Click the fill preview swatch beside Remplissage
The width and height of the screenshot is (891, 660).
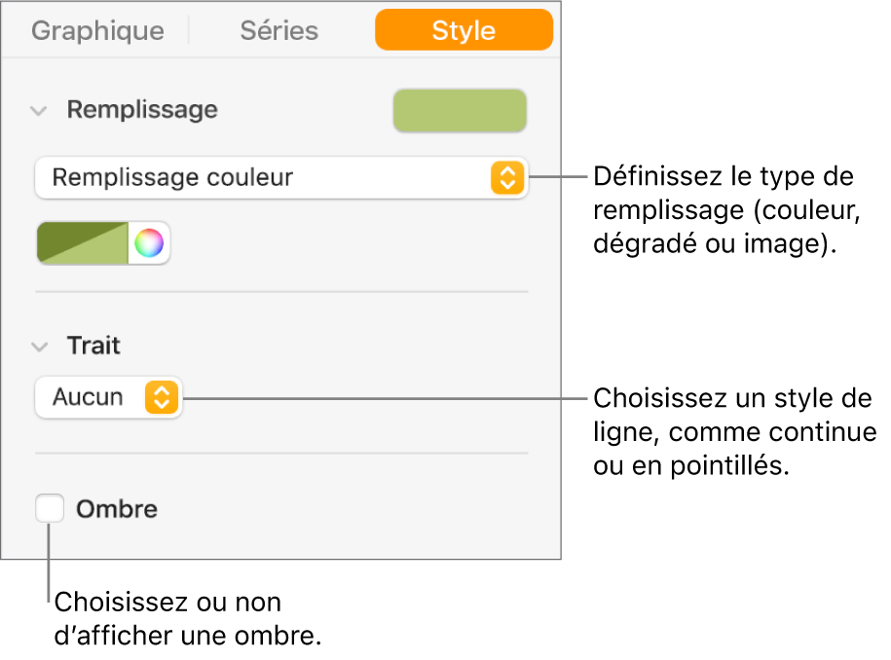[459, 111]
